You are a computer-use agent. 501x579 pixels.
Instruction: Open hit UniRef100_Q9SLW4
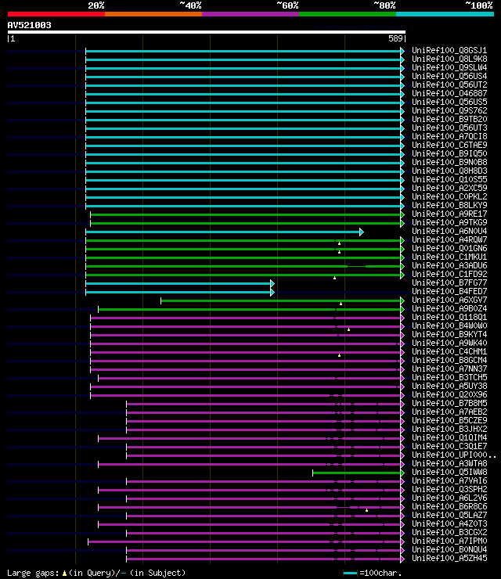pos(449,67)
